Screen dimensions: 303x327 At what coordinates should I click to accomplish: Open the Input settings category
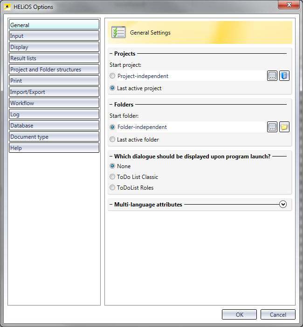point(54,36)
